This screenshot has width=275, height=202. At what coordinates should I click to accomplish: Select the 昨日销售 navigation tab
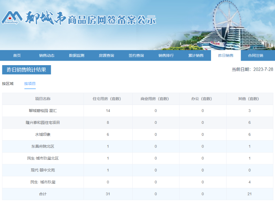(226, 55)
